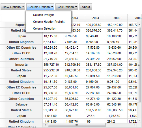Click cell 23,466.40
The width and height of the screenshot is (142, 128).
coord(74,59)
